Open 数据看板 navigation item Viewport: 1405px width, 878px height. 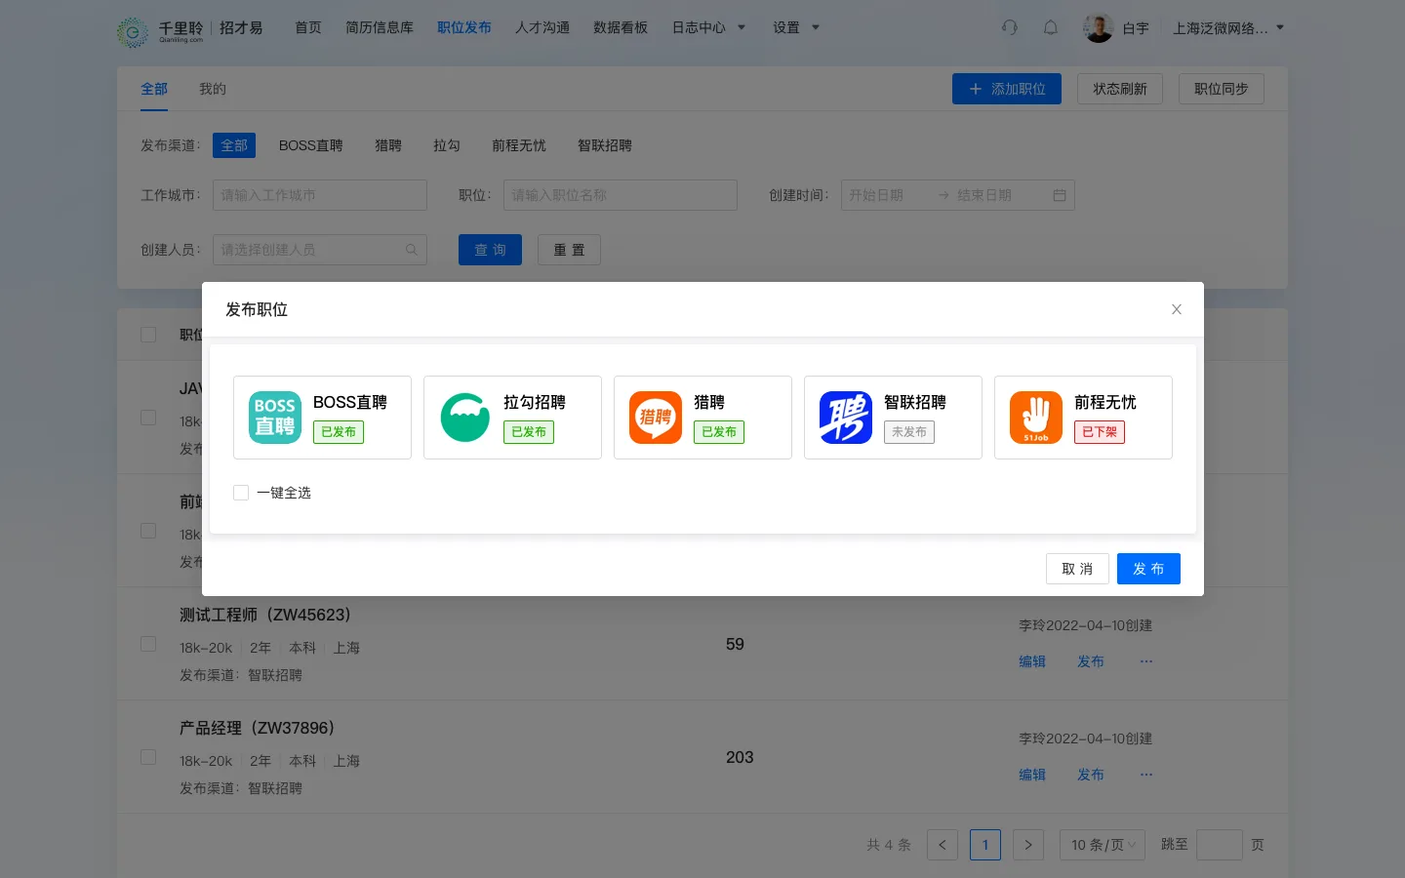(621, 27)
